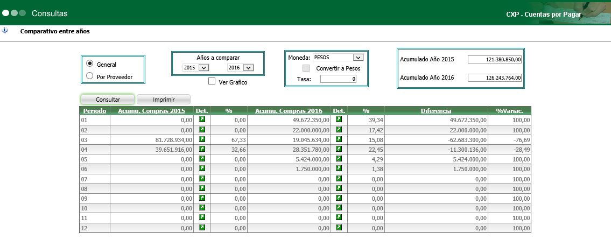Click the 67,33 percentage cell
This screenshot has width=611, height=247.
(x=229, y=139)
